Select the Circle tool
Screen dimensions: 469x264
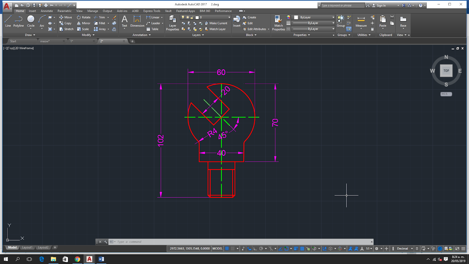pos(30,20)
